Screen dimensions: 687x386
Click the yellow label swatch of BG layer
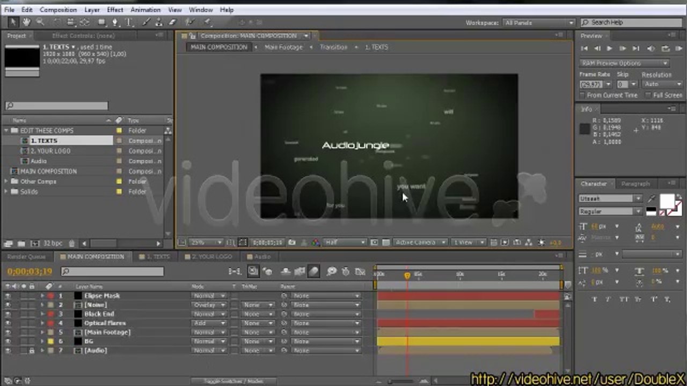pyautogui.click(x=50, y=342)
